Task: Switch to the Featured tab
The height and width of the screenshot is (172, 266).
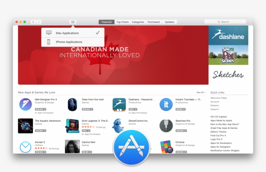Action: click(106, 22)
